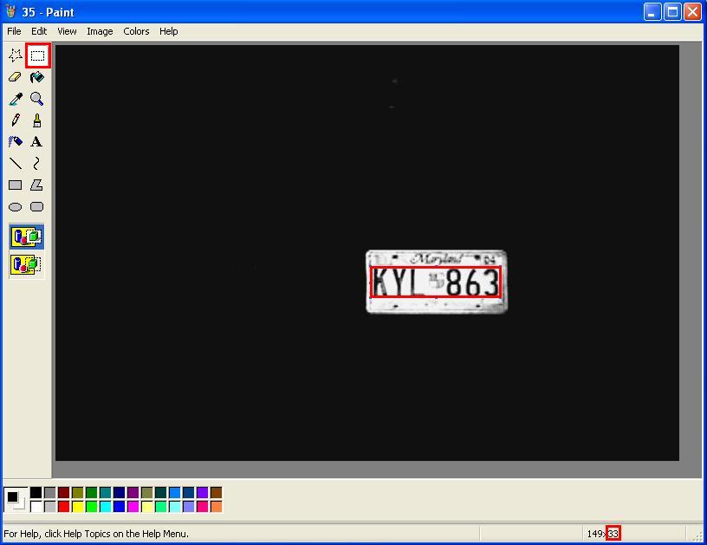Pick the Eraser tool
707x545 pixels.
click(x=16, y=77)
